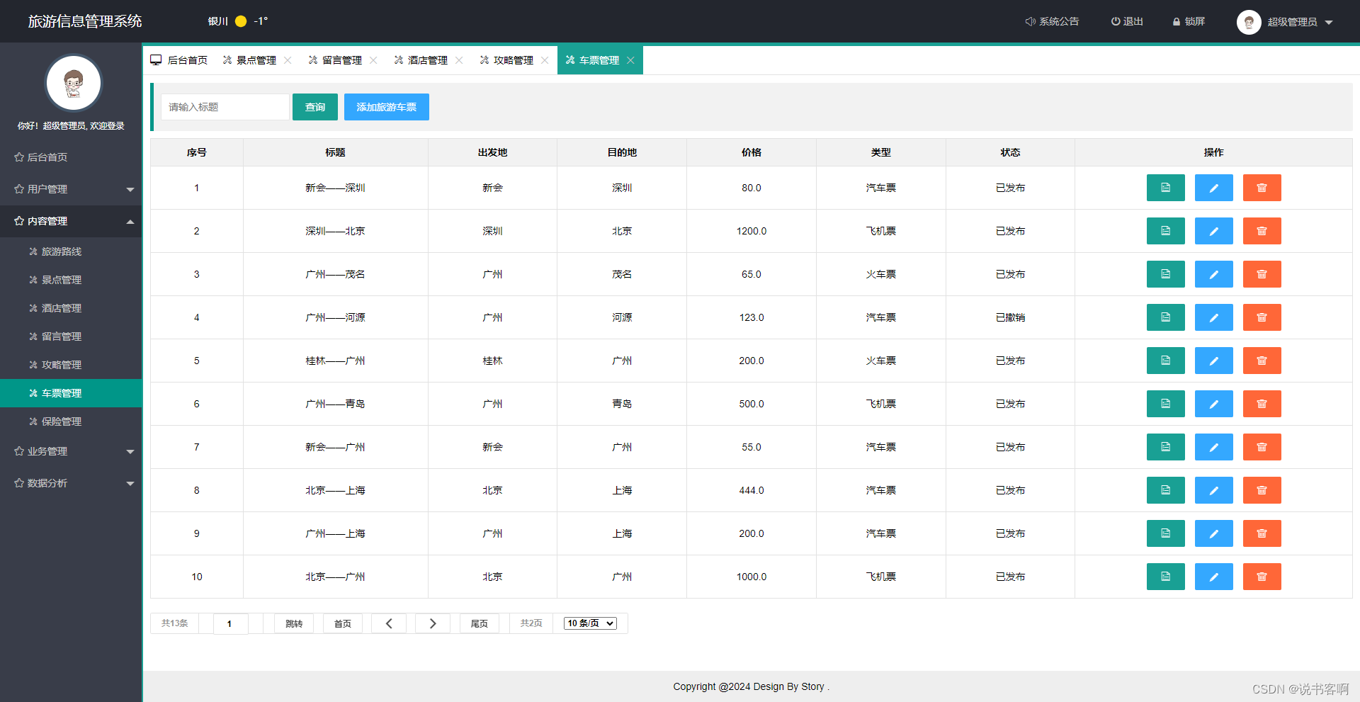Edit the 深圳——北京 ticket

(x=1213, y=231)
